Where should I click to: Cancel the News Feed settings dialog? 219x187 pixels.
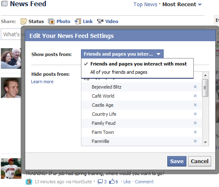200,161
